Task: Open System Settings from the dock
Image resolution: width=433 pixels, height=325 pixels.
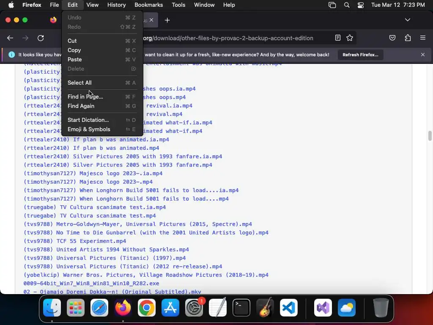Action: coord(194,308)
